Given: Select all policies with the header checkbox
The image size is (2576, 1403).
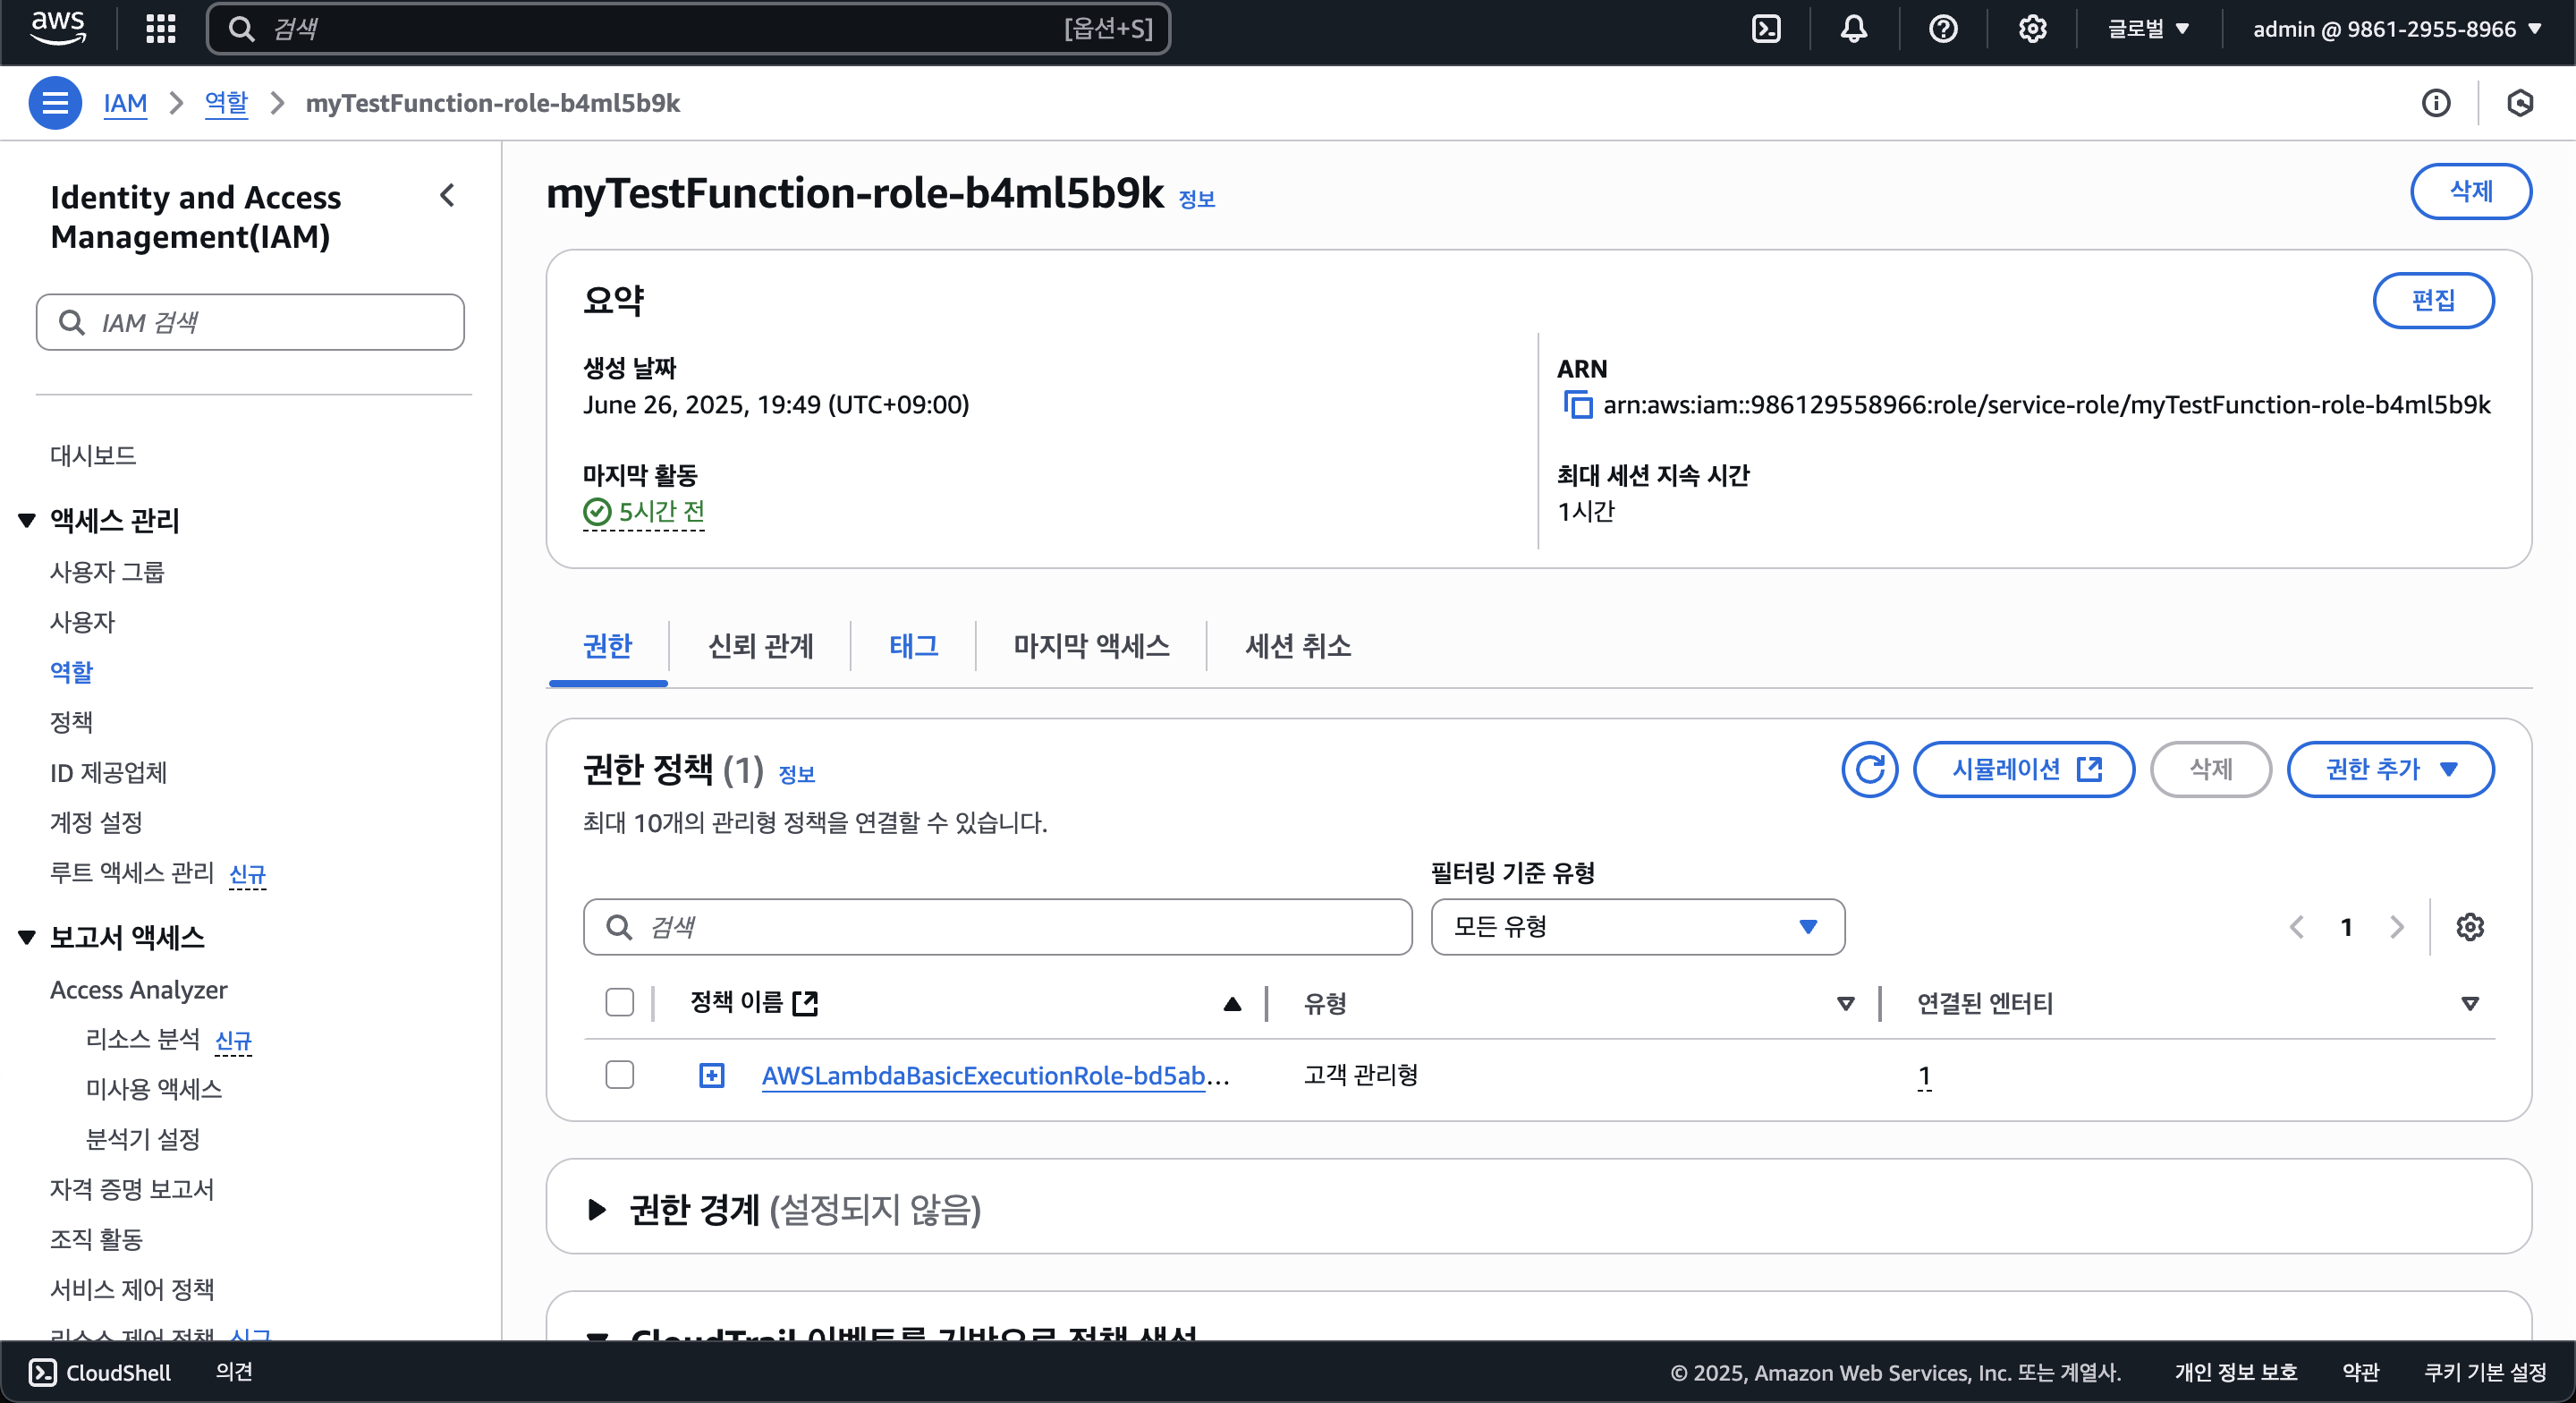Looking at the screenshot, I should point(620,1003).
